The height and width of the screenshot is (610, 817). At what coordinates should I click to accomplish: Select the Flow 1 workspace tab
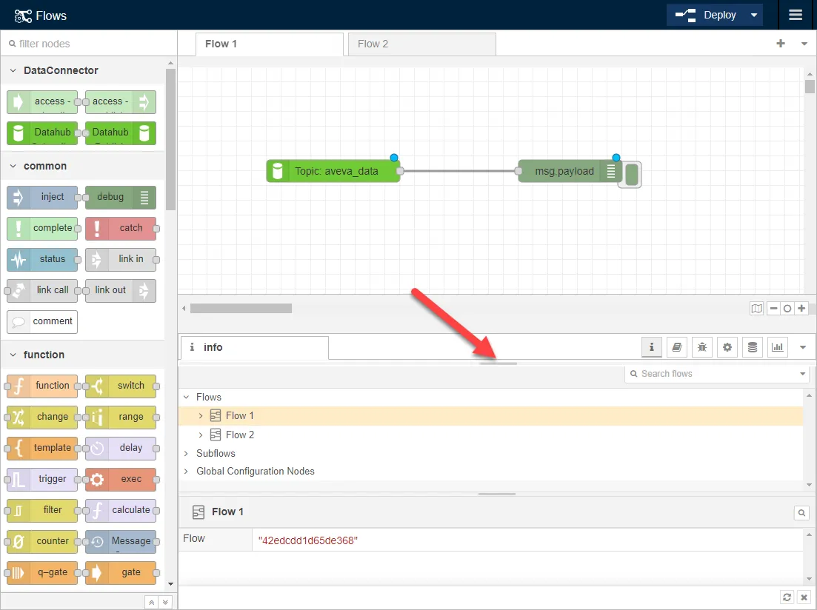coord(270,44)
